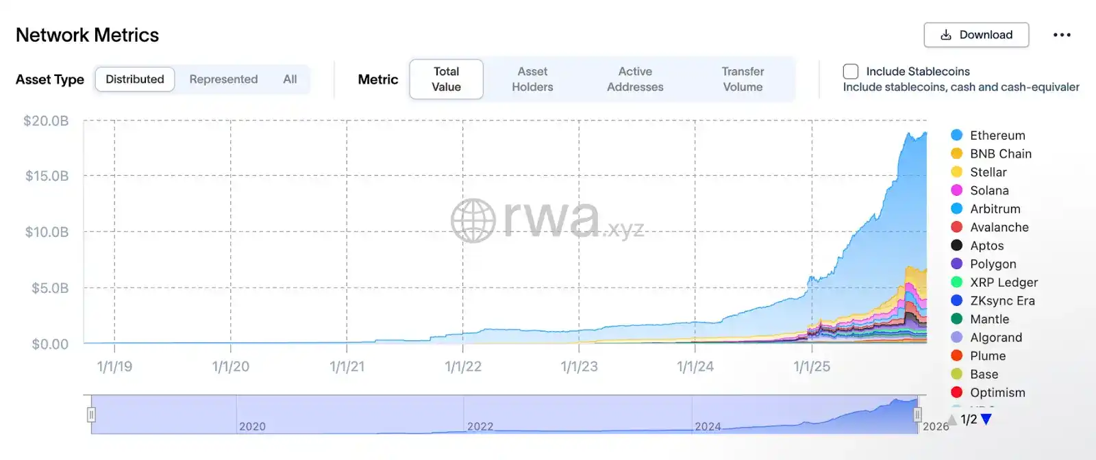
Task: Switch metric to Active Addresses
Action: pyautogui.click(x=635, y=79)
